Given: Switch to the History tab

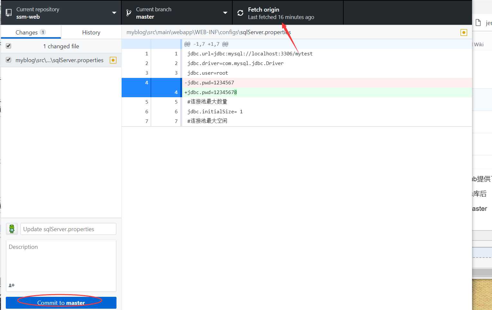Looking at the screenshot, I should point(91,32).
